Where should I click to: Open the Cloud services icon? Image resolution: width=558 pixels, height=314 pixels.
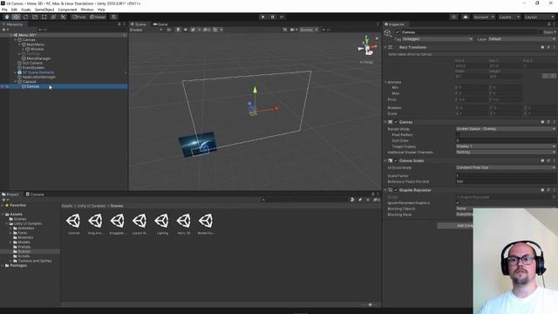pyautogui.click(x=465, y=17)
